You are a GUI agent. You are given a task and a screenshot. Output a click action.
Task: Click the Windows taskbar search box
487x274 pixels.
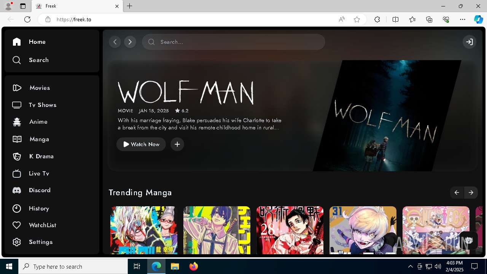coord(73,266)
